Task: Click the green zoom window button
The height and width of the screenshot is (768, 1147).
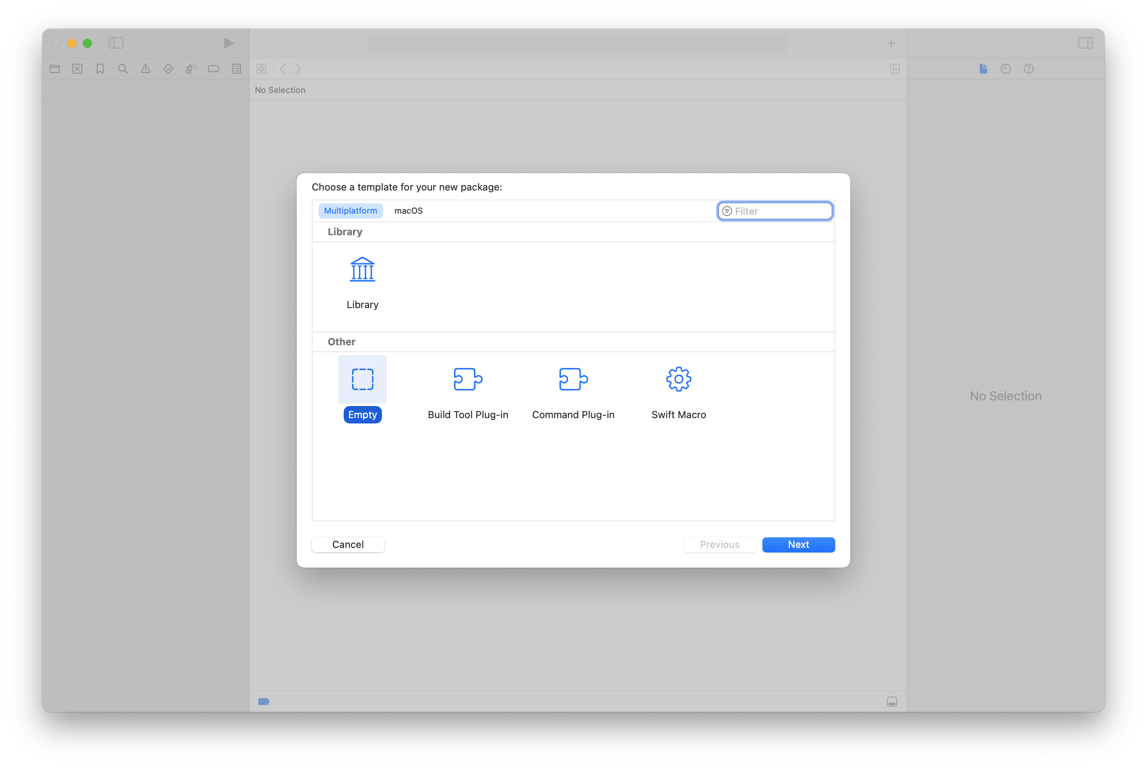Action: (x=87, y=43)
